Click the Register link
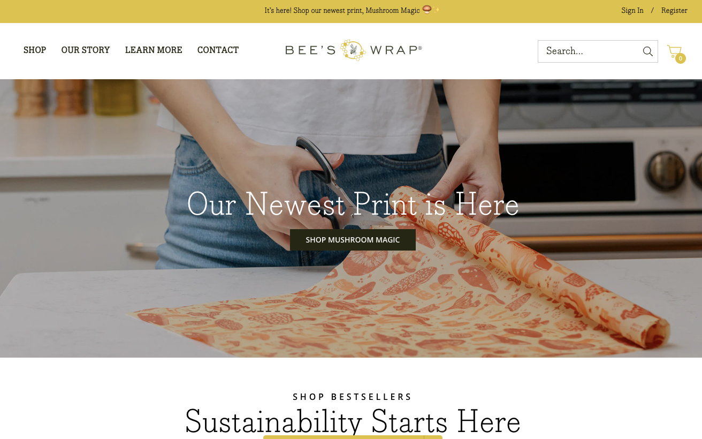Screen dimensions: 702x439 [x=674, y=11]
